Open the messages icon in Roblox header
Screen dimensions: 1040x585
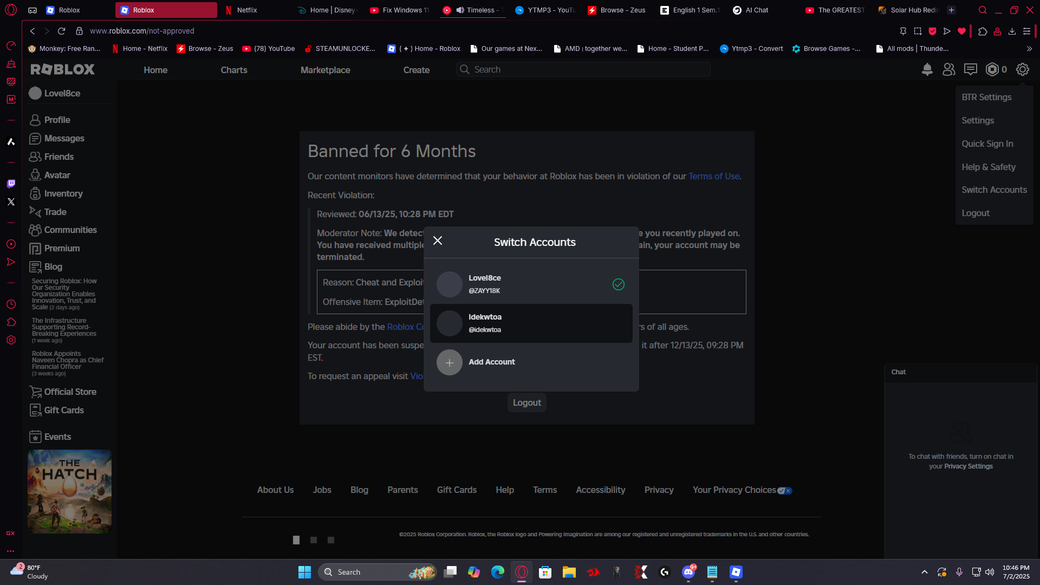[x=971, y=69]
